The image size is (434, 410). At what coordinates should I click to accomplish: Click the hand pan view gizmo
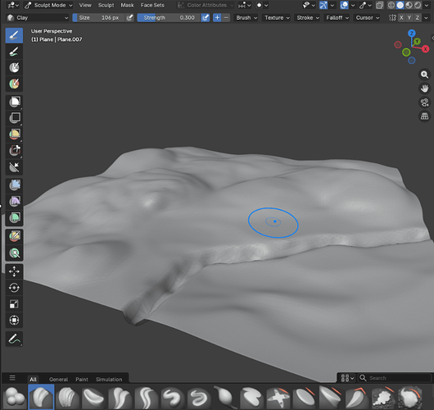click(x=424, y=89)
